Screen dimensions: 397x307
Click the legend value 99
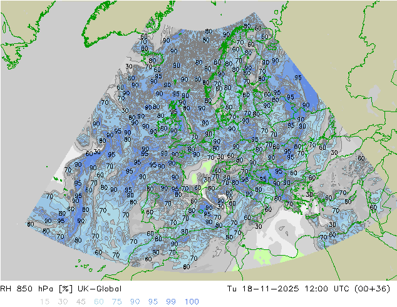coord(171,302)
